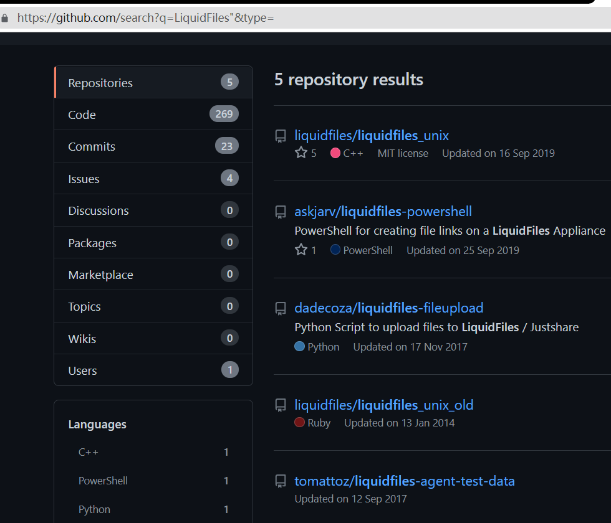Open Marketplace results
This screenshot has height=523, width=611.
click(x=153, y=275)
